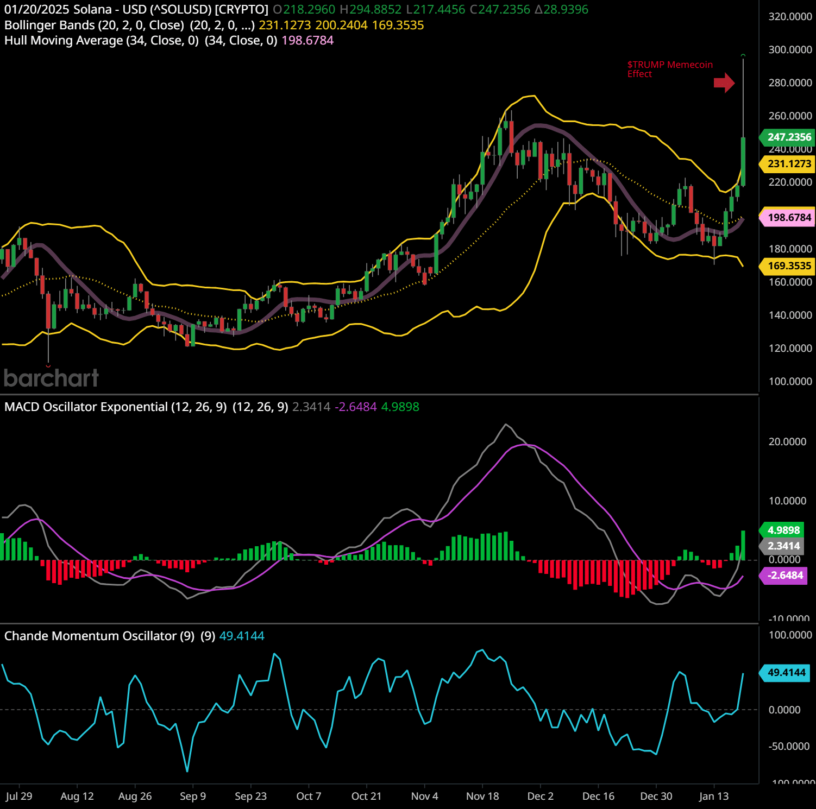The image size is (816, 809).
Task: Click the 300.0000 price axis label
Action: coord(790,49)
